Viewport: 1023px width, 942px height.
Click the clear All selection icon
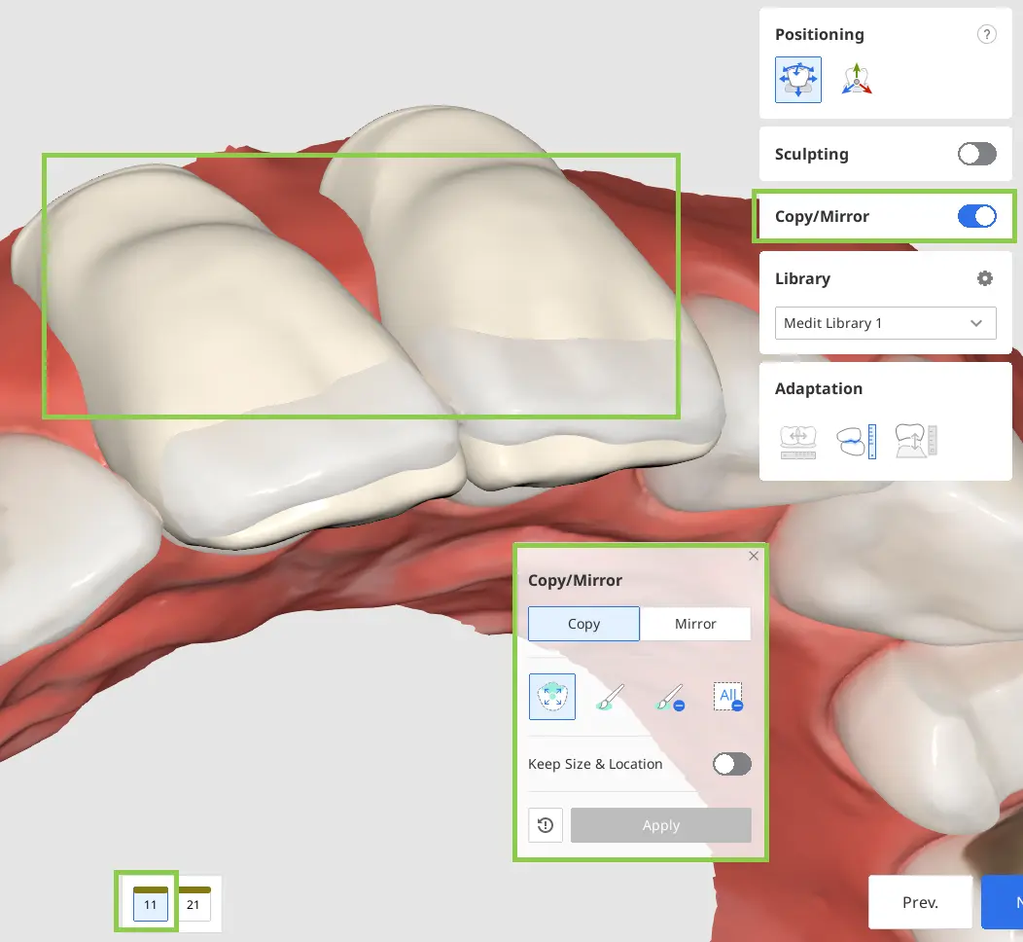(728, 697)
